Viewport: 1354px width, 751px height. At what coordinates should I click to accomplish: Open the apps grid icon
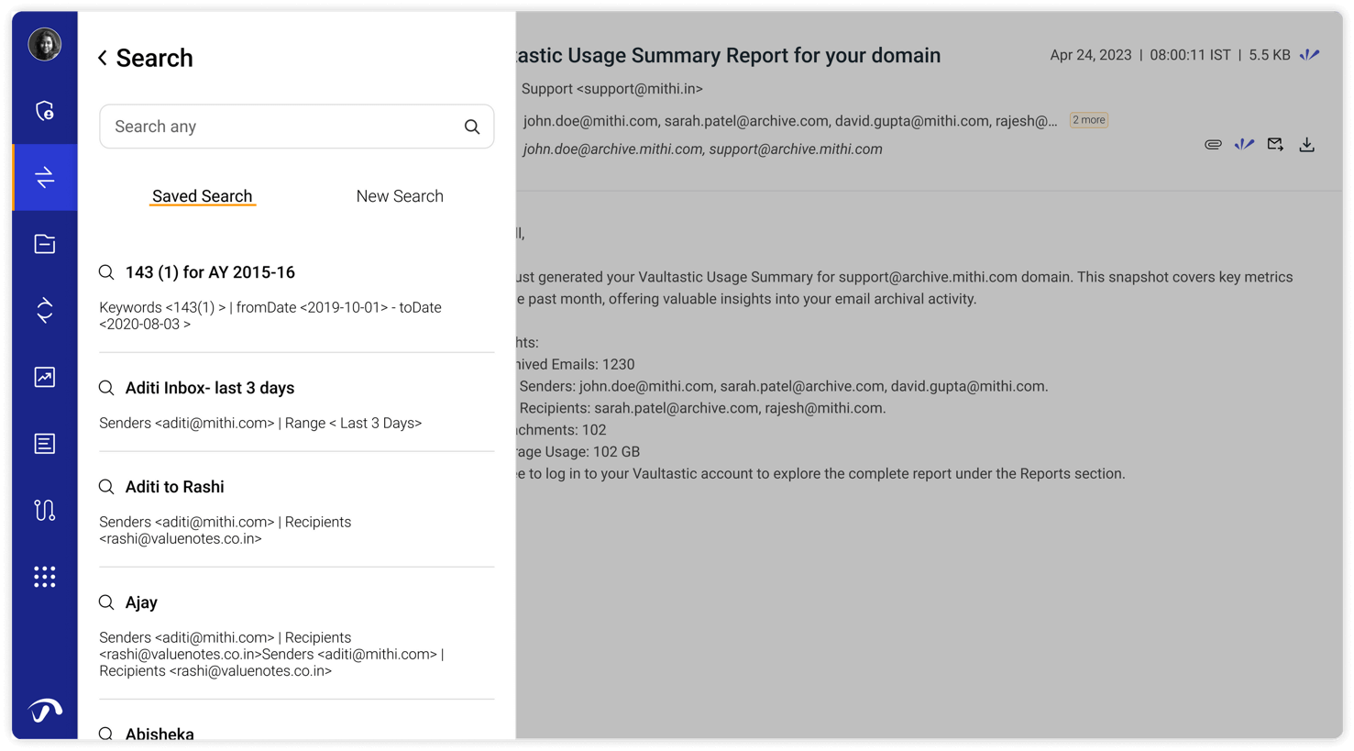point(44,576)
